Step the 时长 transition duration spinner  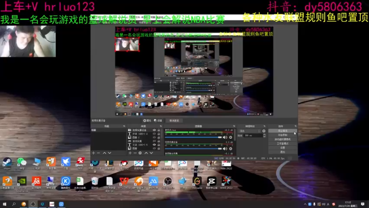(x=264, y=135)
